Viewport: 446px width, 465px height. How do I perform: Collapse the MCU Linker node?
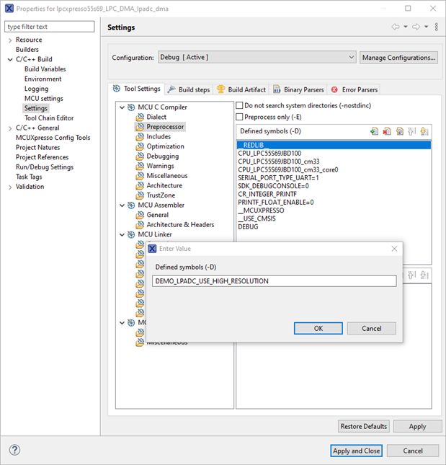coord(122,234)
